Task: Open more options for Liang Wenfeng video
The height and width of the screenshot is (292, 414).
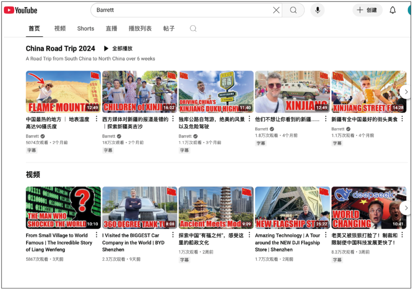Action: pyautogui.click(x=97, y=235)
